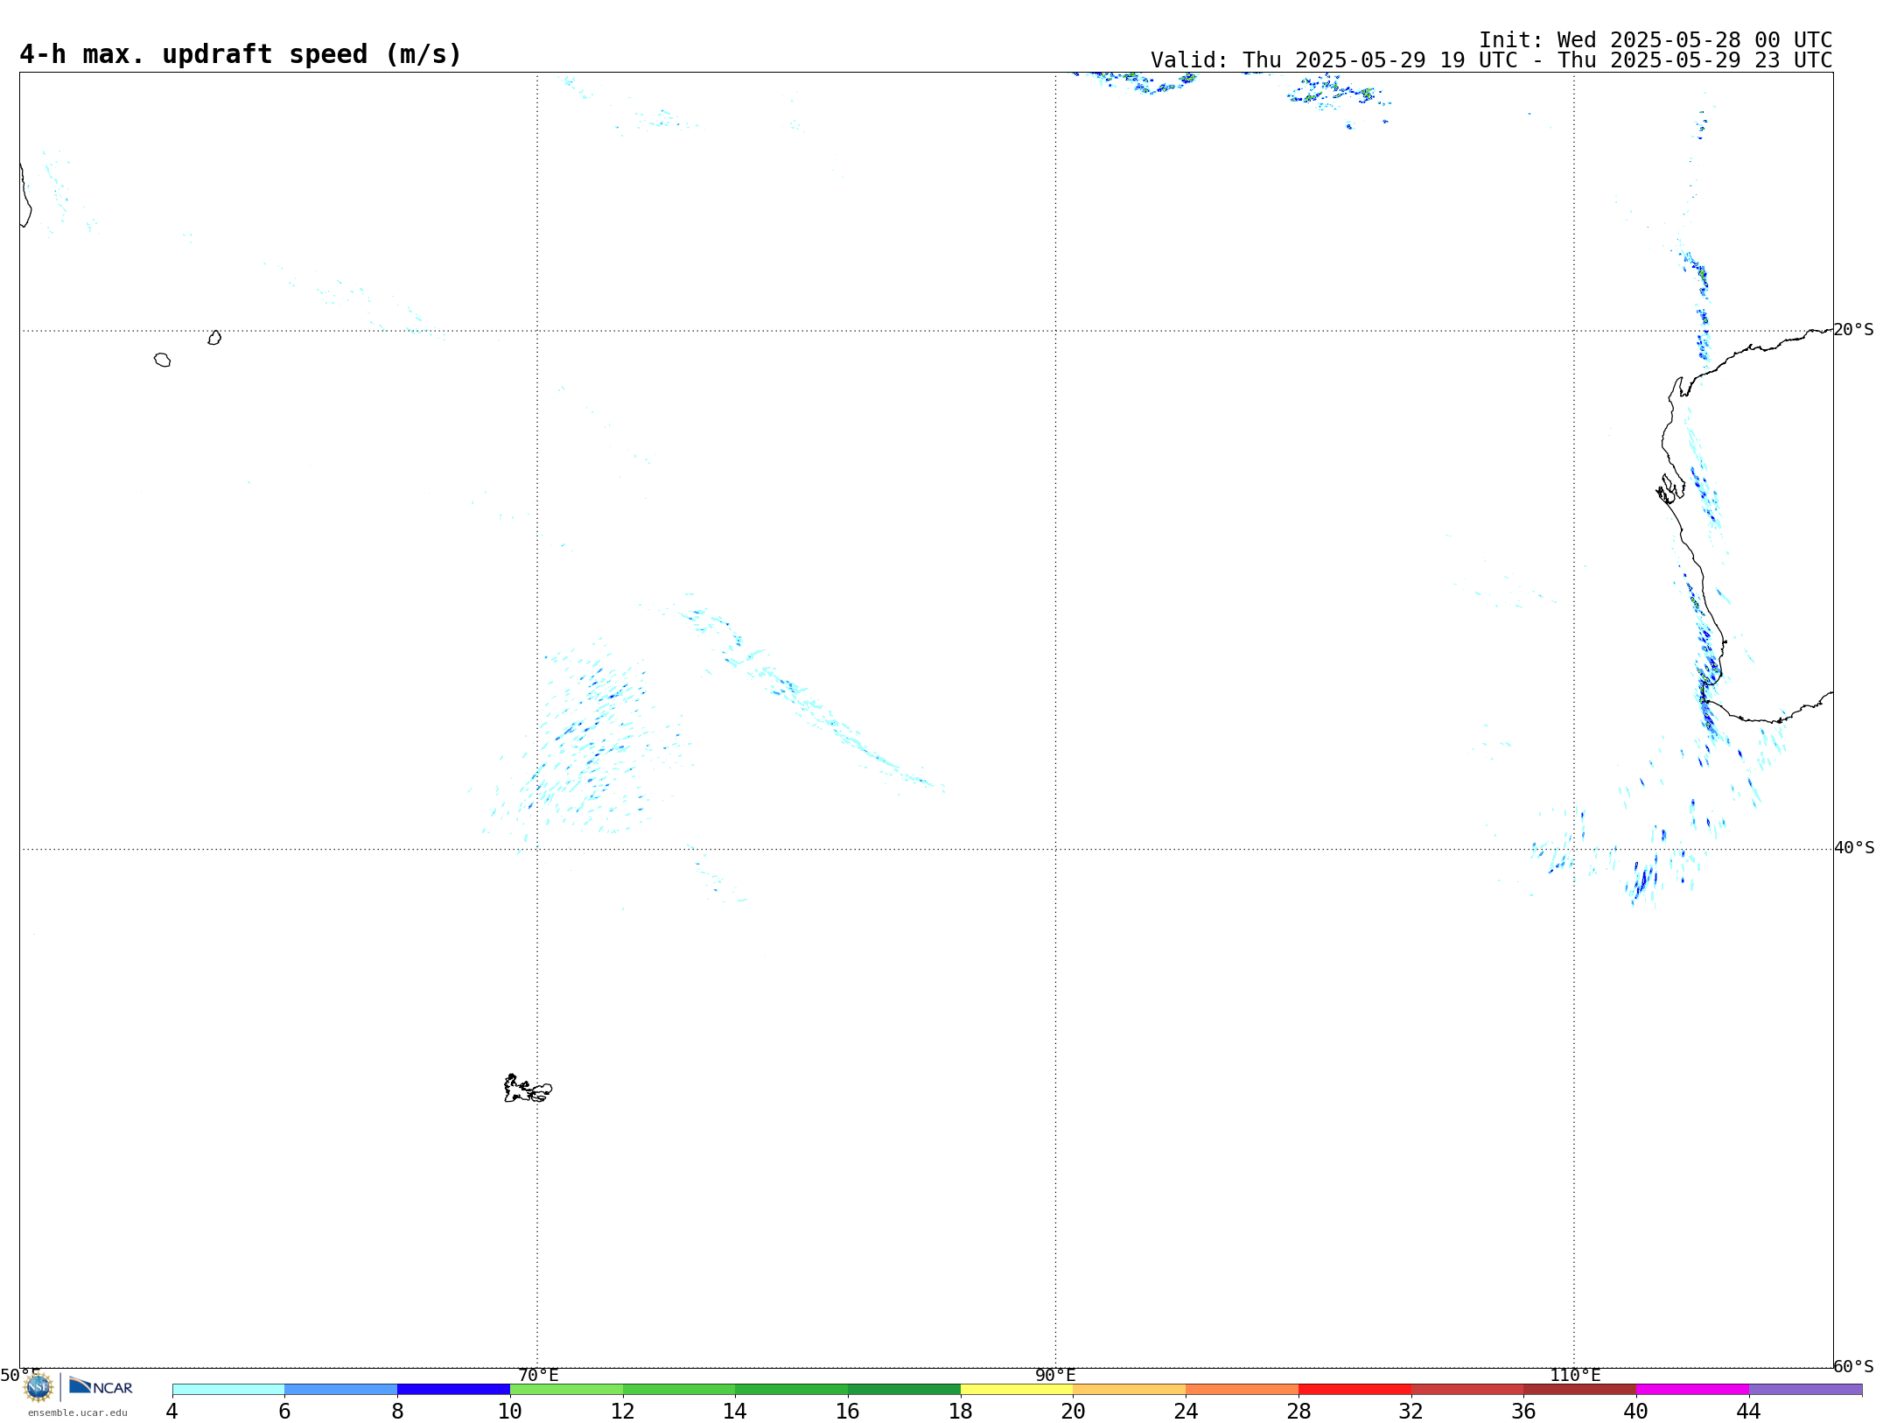
Task: Click the medium blue 6-8 colorbar segment
Action: 341,1390
